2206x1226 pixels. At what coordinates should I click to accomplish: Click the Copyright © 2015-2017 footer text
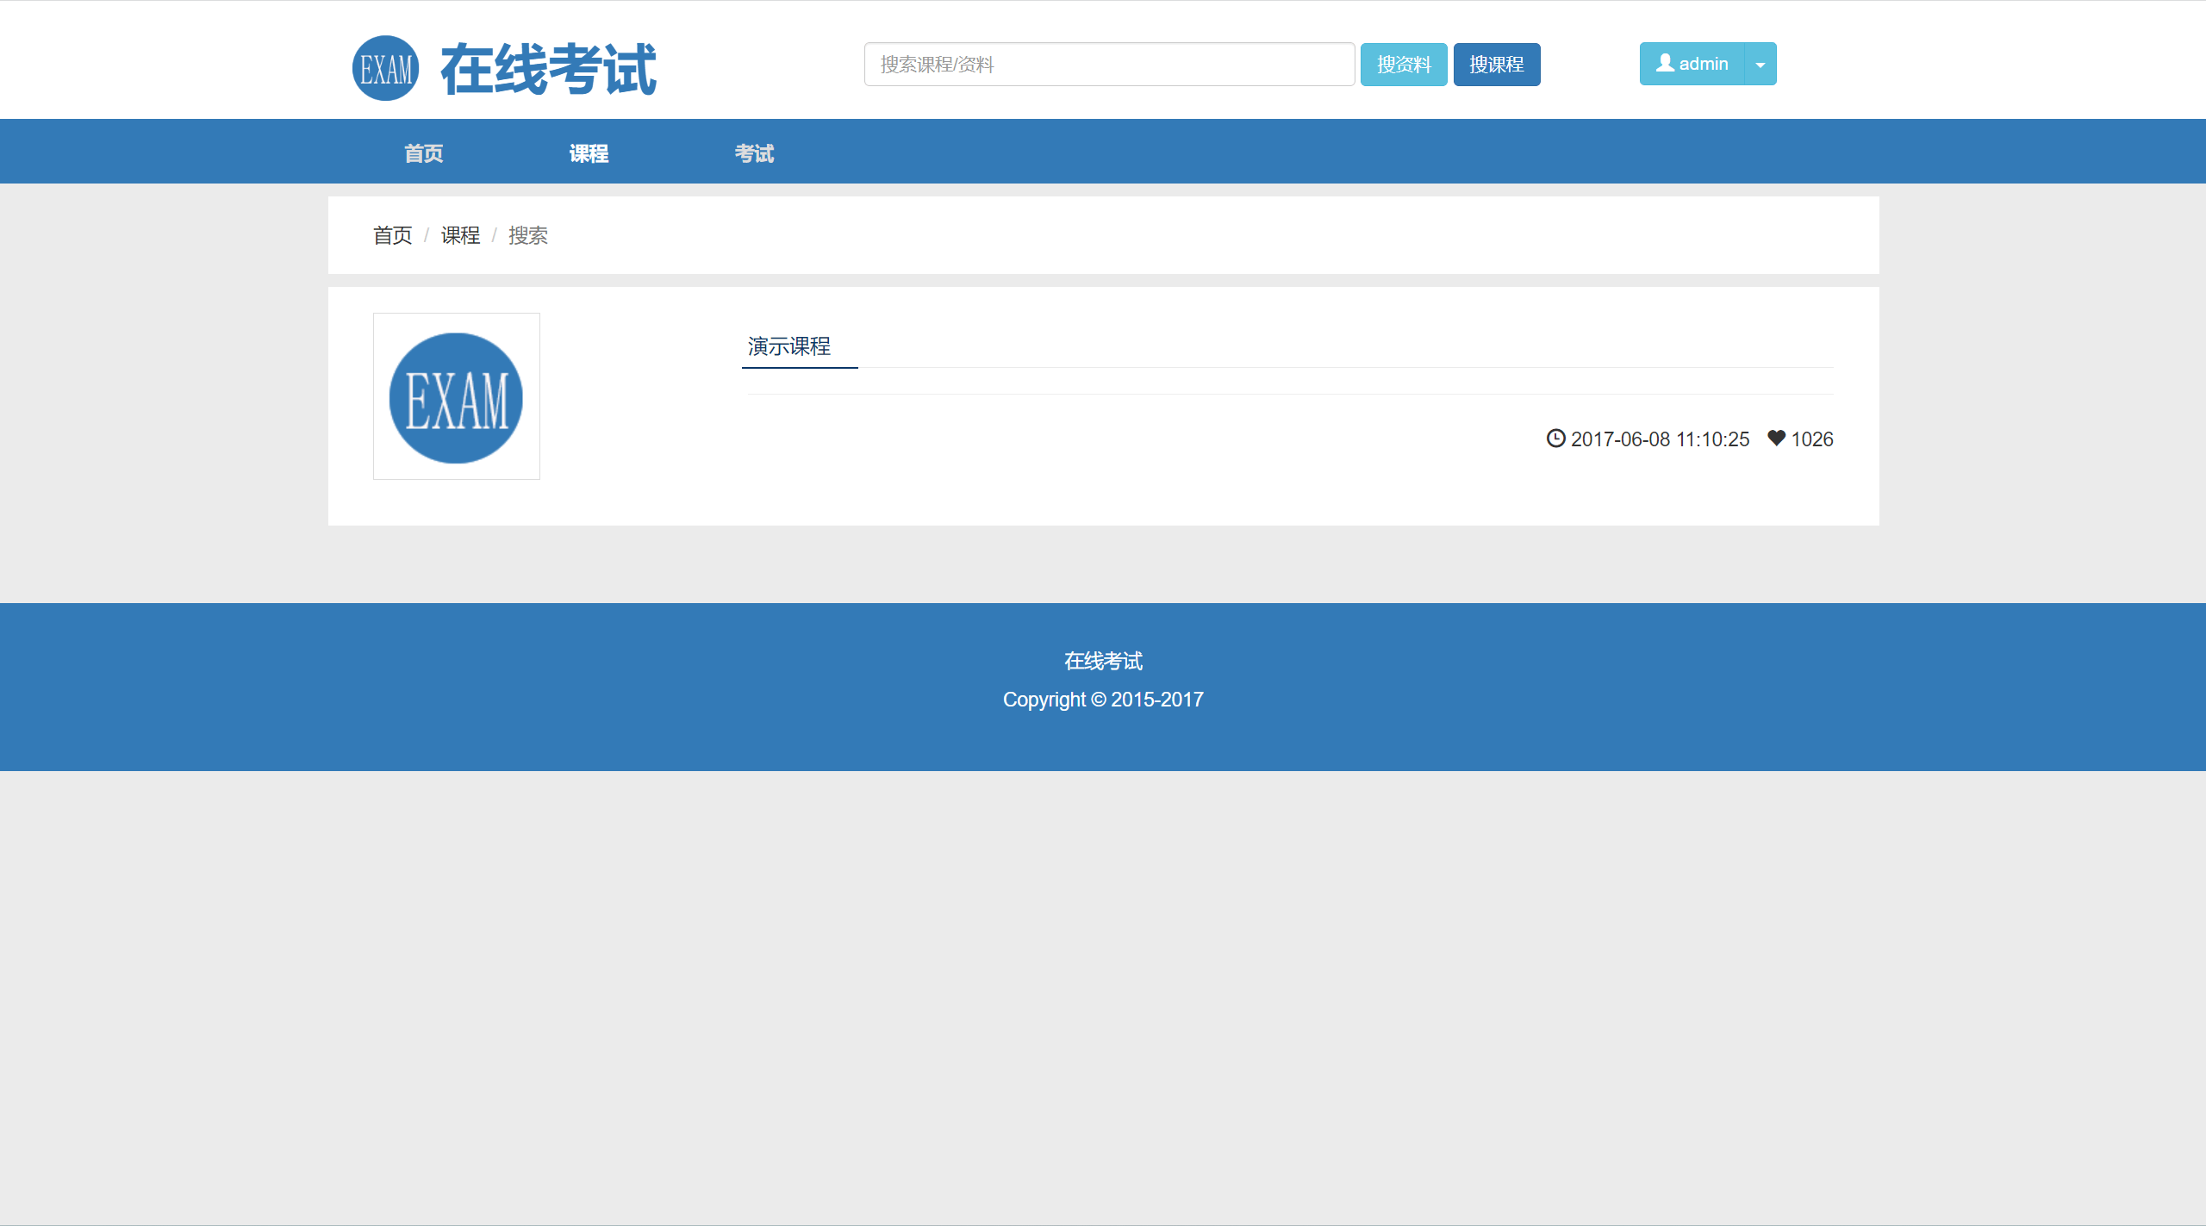(1103, 700)
